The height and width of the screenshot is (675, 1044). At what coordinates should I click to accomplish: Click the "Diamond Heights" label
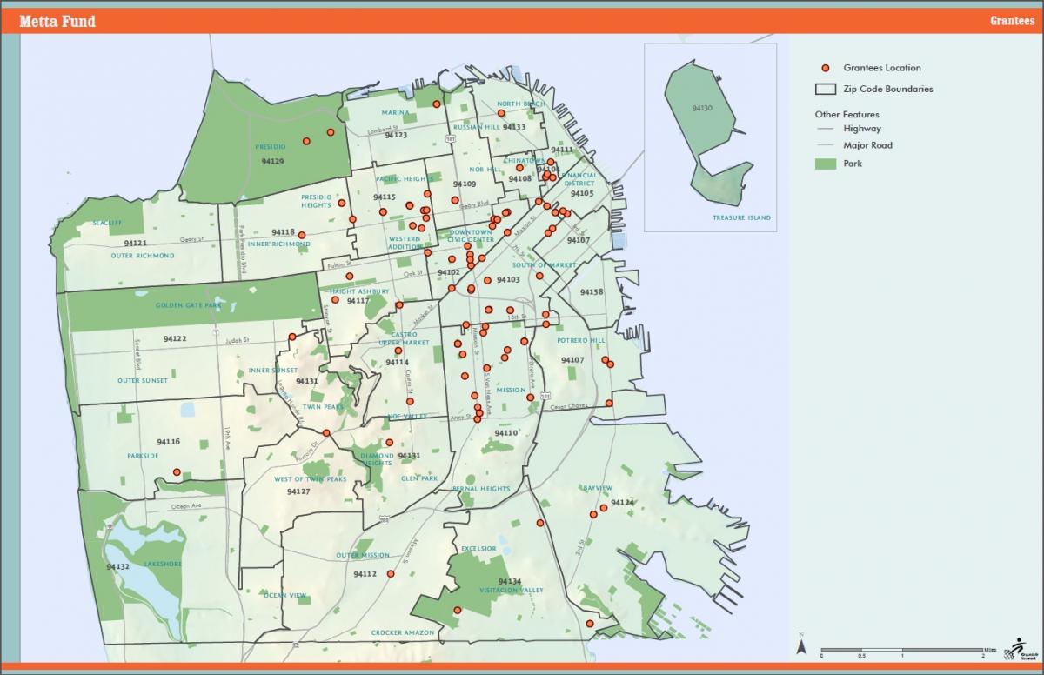point(377,459)
